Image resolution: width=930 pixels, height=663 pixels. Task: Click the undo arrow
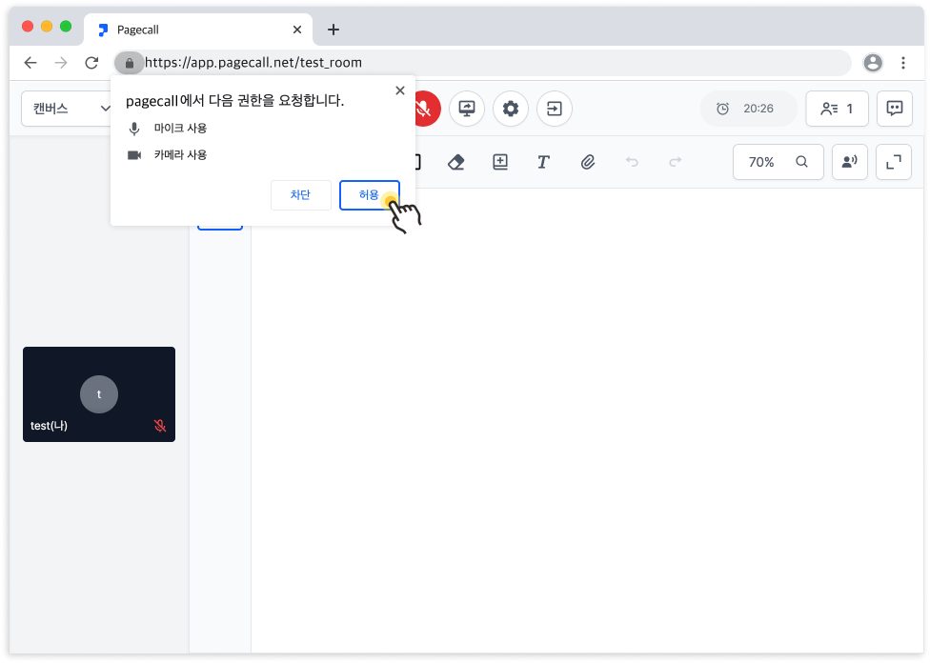(632, 162)
